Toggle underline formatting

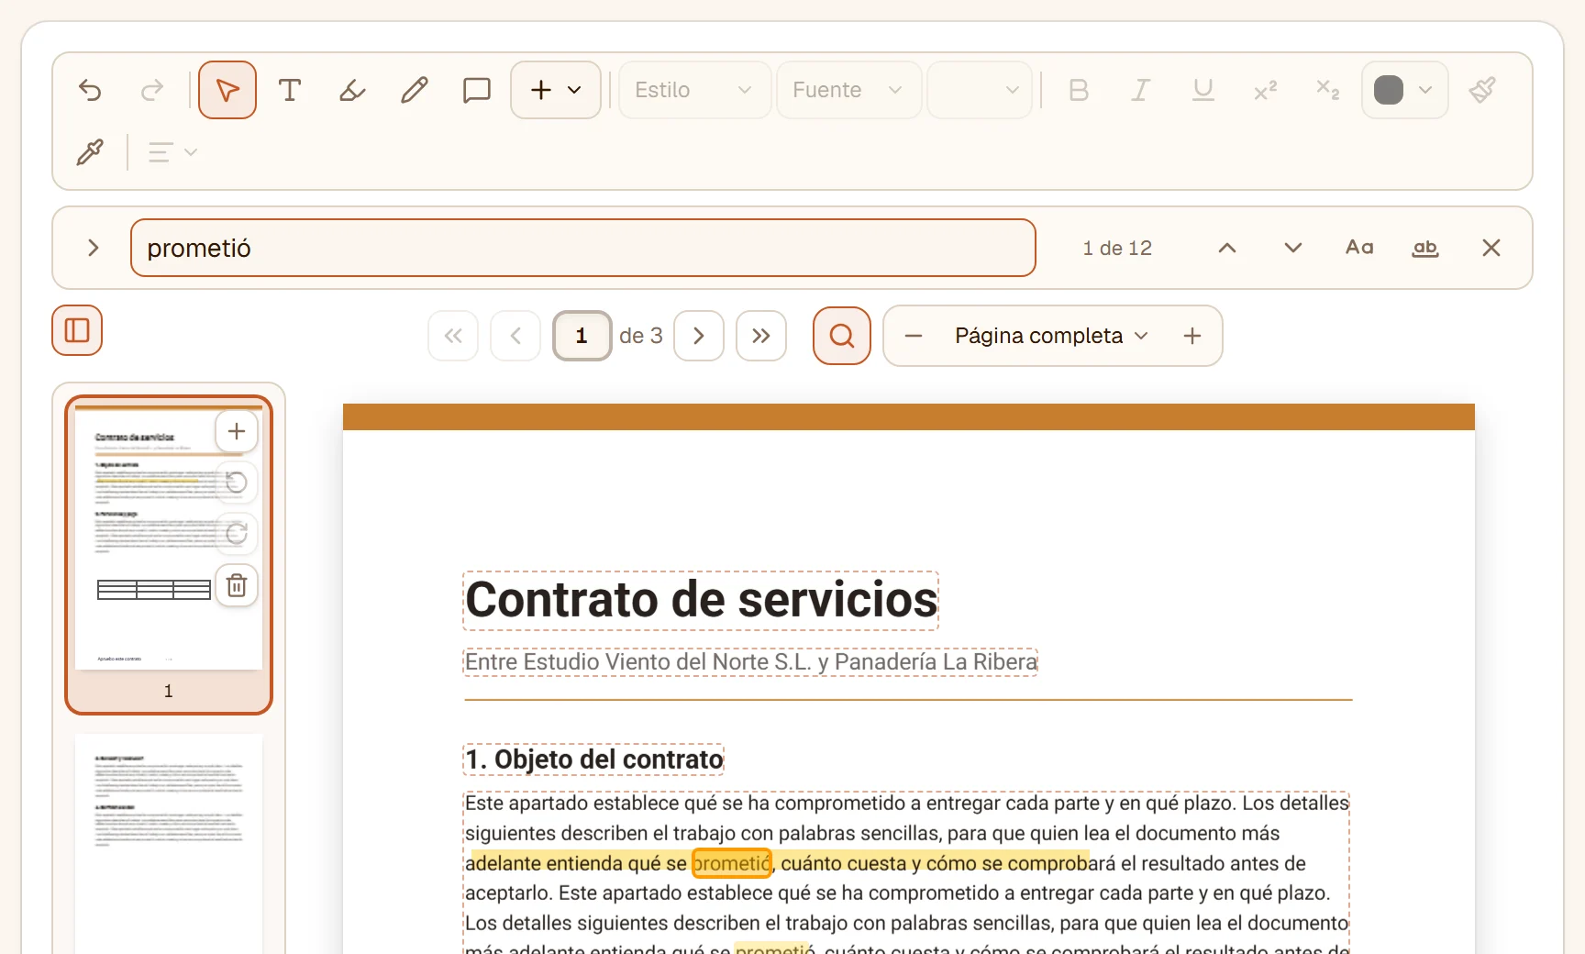point(1203,90)
